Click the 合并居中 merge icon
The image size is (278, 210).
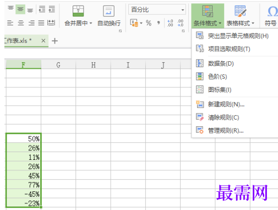tap(78, 11)
